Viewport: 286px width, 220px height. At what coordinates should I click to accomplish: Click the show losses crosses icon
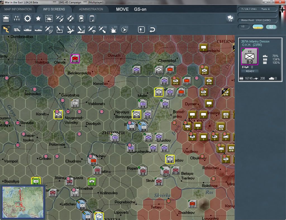coord(17,19)
